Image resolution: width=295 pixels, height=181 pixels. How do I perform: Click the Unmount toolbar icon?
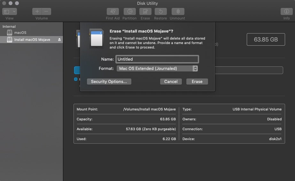point(178,11)
